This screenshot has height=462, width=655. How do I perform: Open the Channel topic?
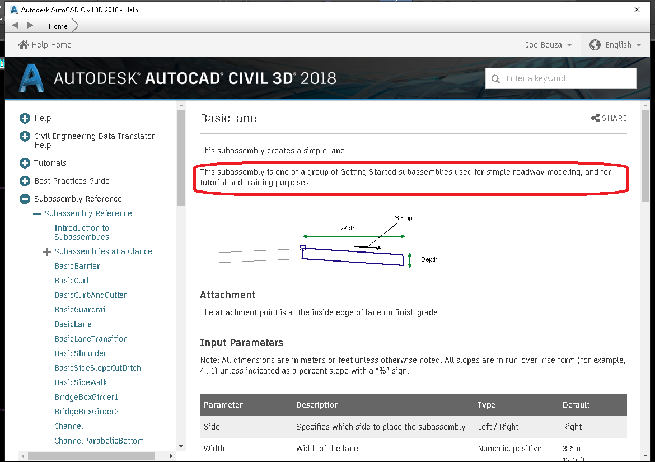[x=69, y=427]
